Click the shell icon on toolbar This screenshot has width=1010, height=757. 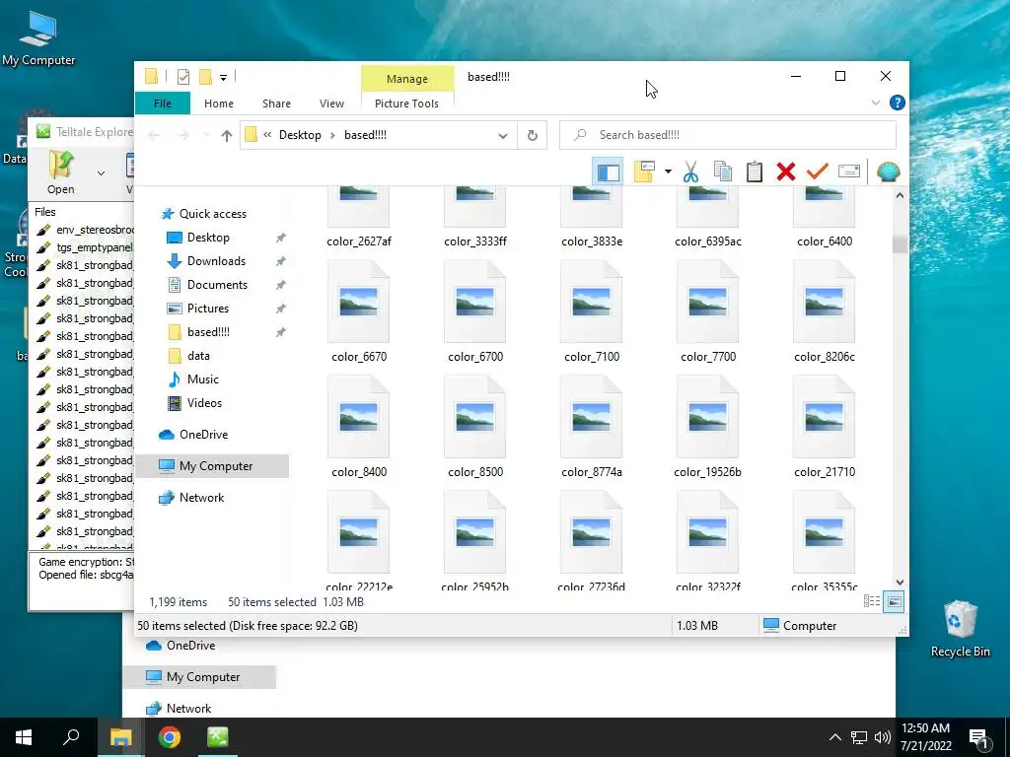(889, 172)
